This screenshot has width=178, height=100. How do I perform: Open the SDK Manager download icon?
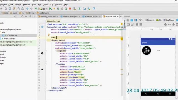click(89, 9)
